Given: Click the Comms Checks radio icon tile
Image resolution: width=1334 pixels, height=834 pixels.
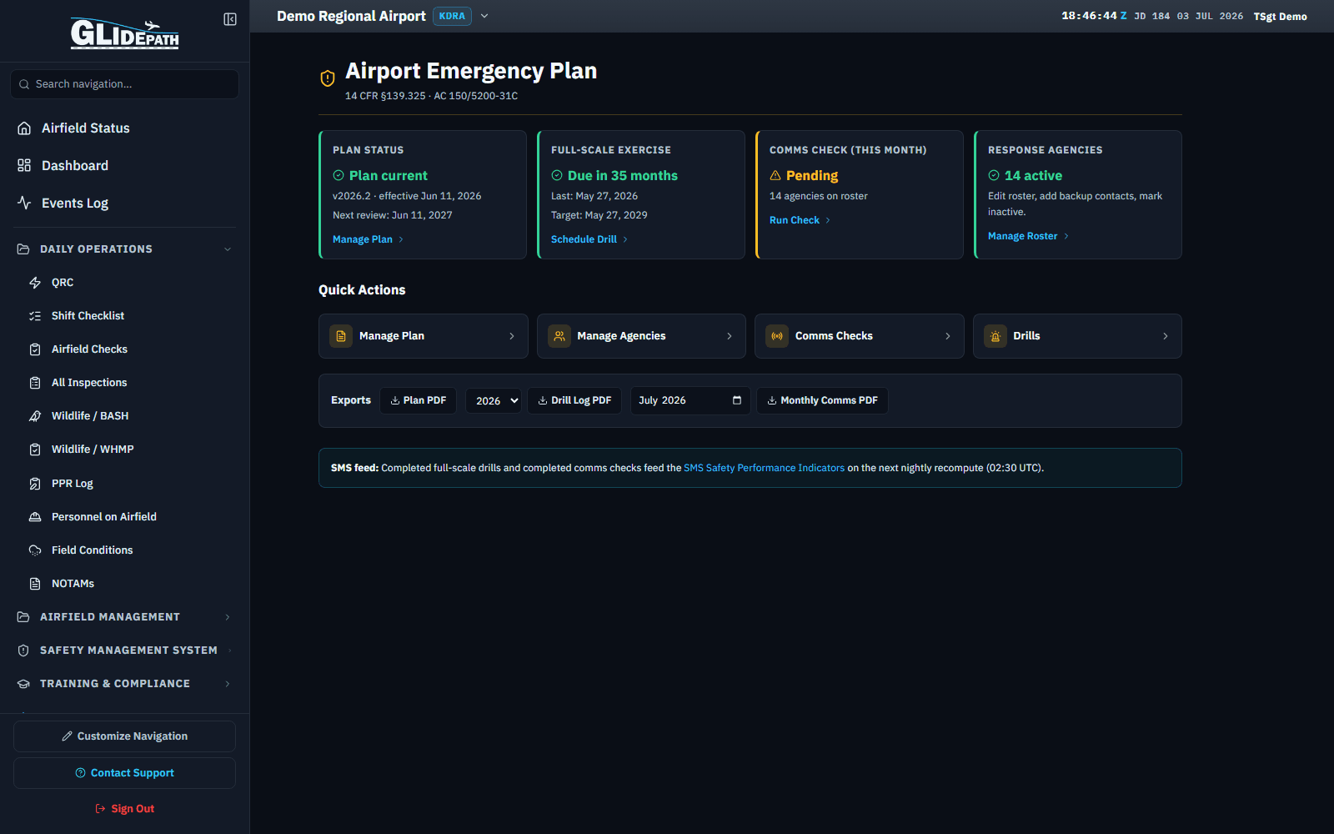Looking at the screenshot, I should pyautogui.click(x=777, y=336).
